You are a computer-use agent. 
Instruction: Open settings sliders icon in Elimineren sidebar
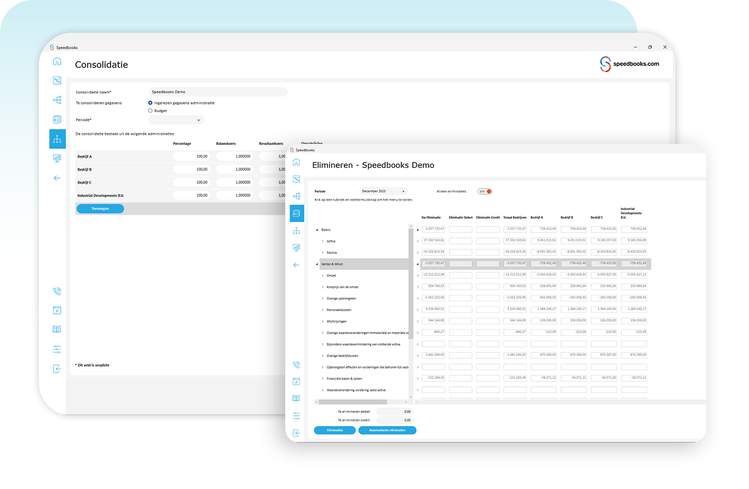click(x=296, y=415)
